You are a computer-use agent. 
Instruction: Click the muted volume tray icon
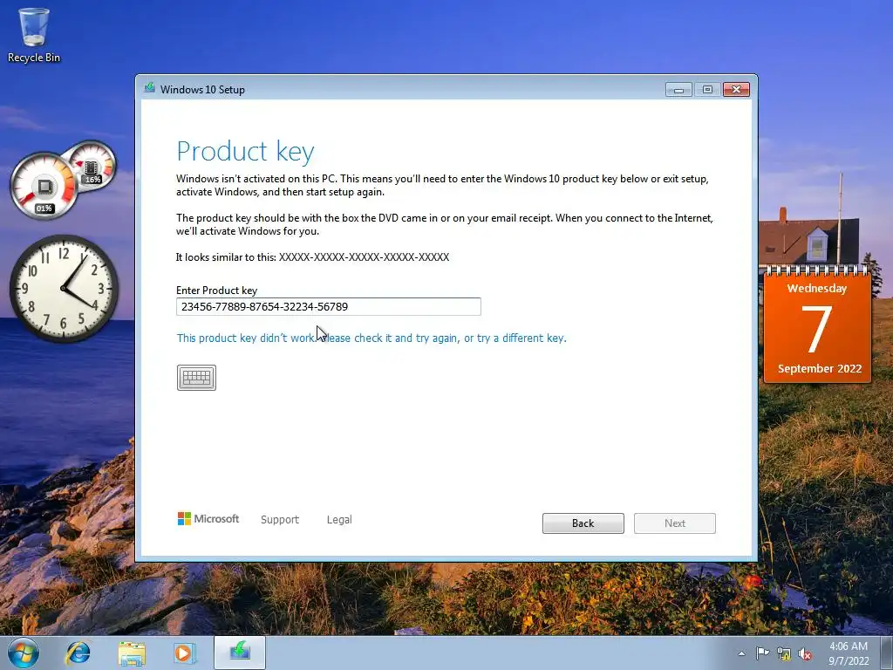[805, 654]
